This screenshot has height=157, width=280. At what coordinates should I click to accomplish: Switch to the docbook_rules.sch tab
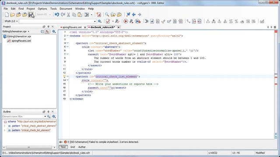pyautogui.click(x=102, y=27)
